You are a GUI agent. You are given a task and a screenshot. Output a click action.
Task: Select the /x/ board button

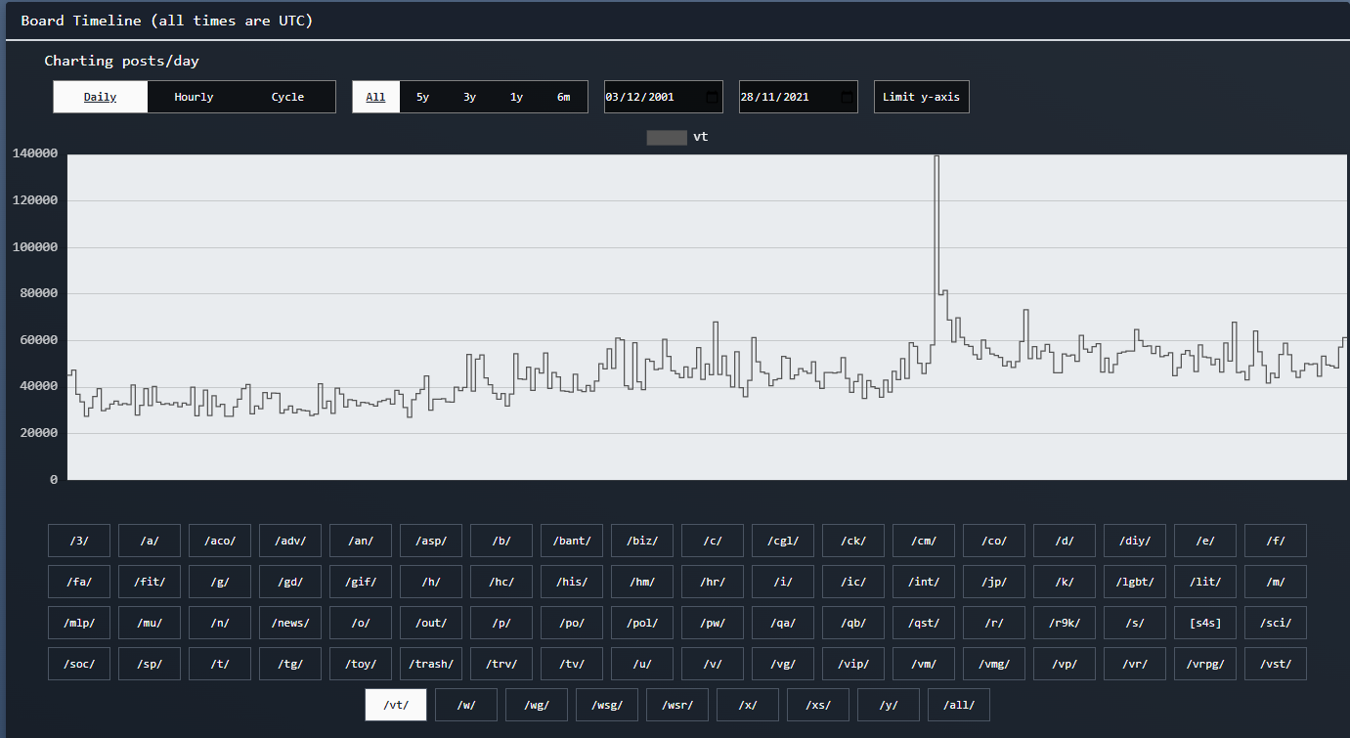(x=748, y=705)
